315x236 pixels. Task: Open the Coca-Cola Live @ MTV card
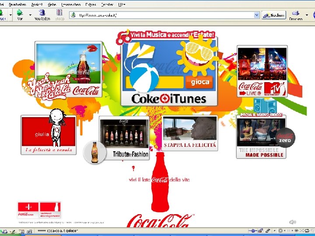[262, 71]
